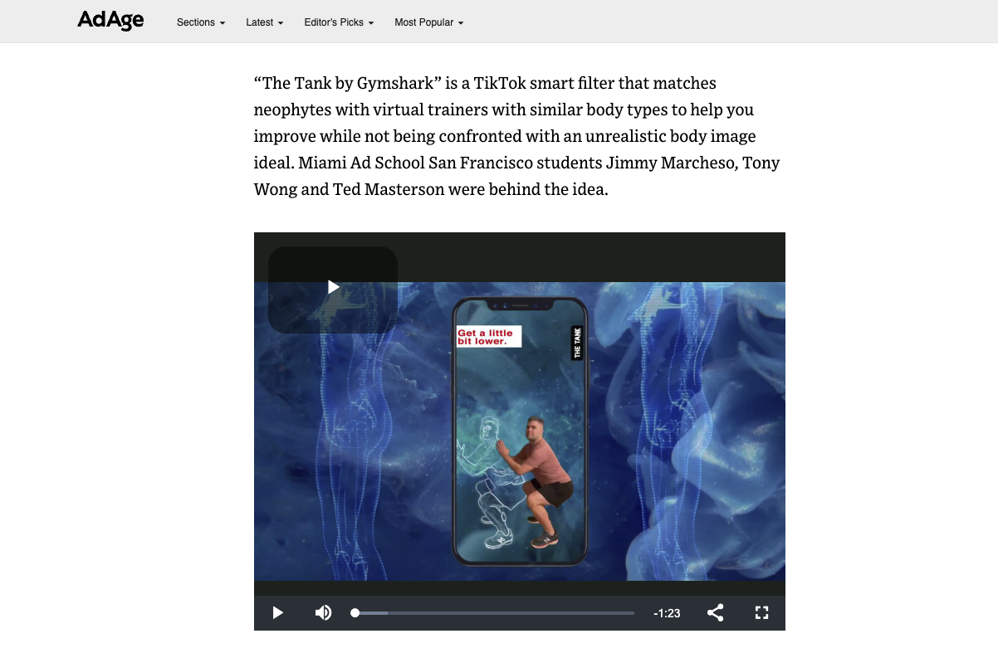This screenshot has height=653, width=998.
Task: Open the Latest dropdown menu
Action: pyautogui.click(x=265, y=22)
